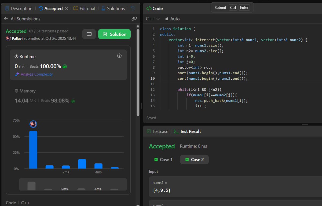This screenshot has height=206, width=322.
Task: Click the Pallavi username link
Action: coord(17,38)
